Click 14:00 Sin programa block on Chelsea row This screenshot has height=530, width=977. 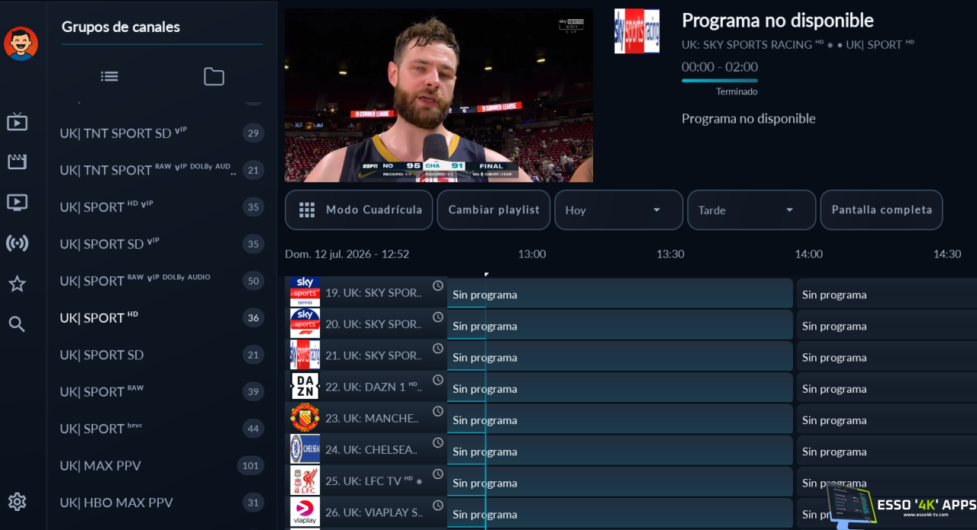coord(887,449)
